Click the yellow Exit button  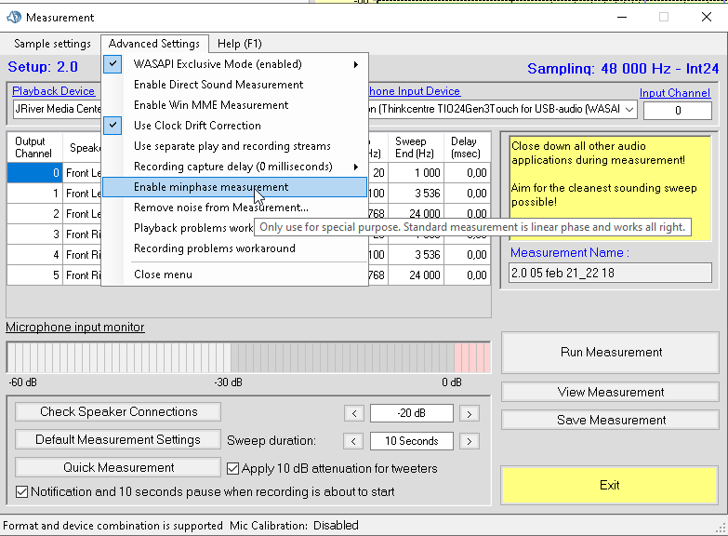click(610, 485)
